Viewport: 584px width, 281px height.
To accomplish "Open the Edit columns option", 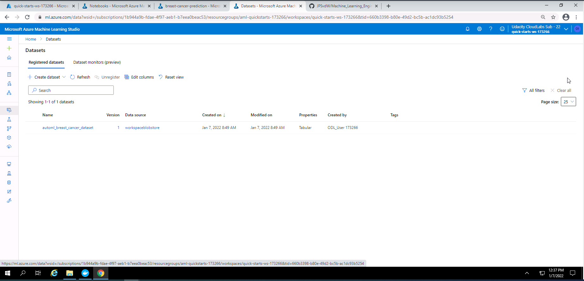I will (x=139, y=77).
